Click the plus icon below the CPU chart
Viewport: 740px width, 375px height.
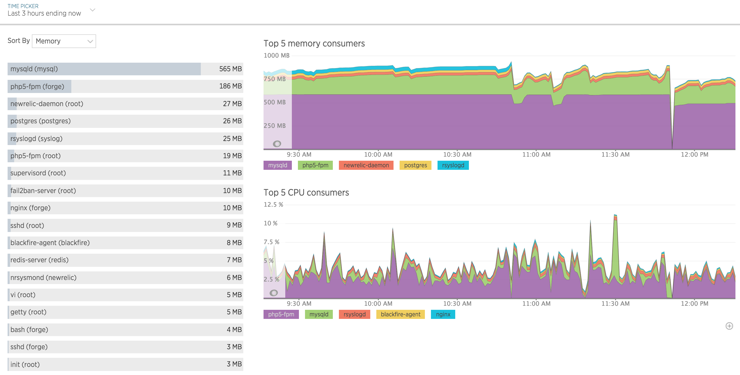point(729,326)
